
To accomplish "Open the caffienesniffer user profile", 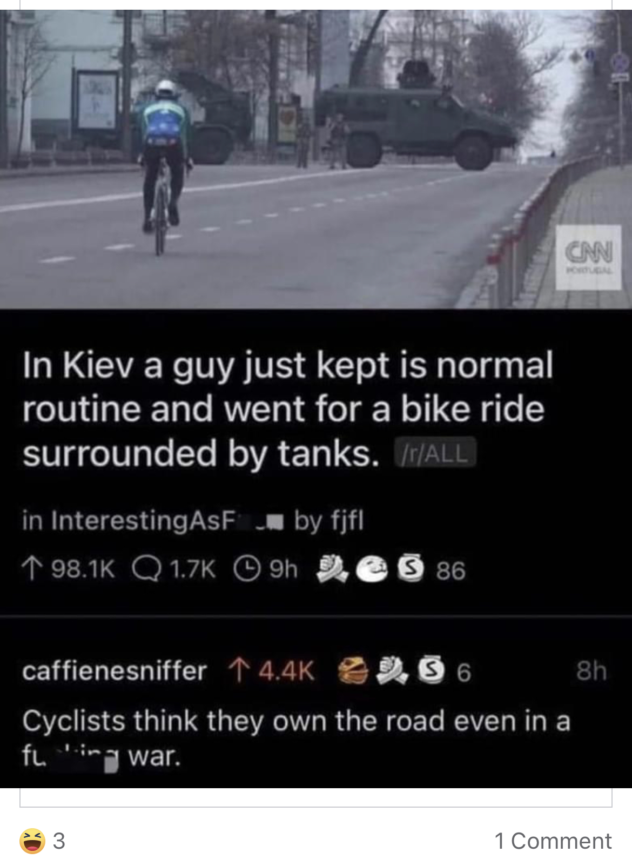I will pos(115,671).
